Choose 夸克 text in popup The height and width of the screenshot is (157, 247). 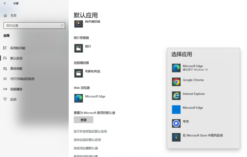pos(186,121)
